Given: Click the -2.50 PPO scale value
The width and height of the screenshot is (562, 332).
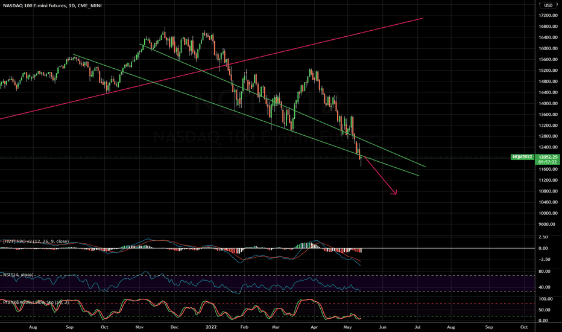Looking at the screenshot, I should point(545,259).
